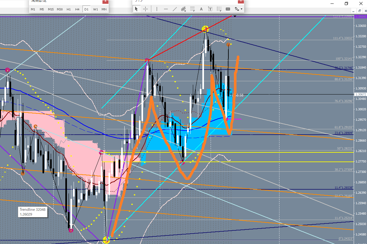Pick the gray rectangle shape tool
Screen dimensions: 367x244
(x=228, y=9)
